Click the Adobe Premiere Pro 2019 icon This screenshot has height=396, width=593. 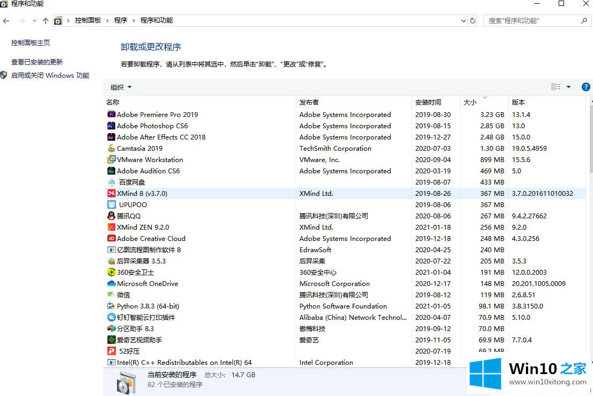click(x=111, y=114)
